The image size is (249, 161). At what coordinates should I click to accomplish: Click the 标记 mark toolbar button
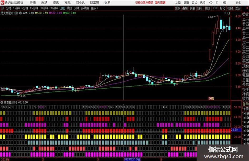(222, 8)
